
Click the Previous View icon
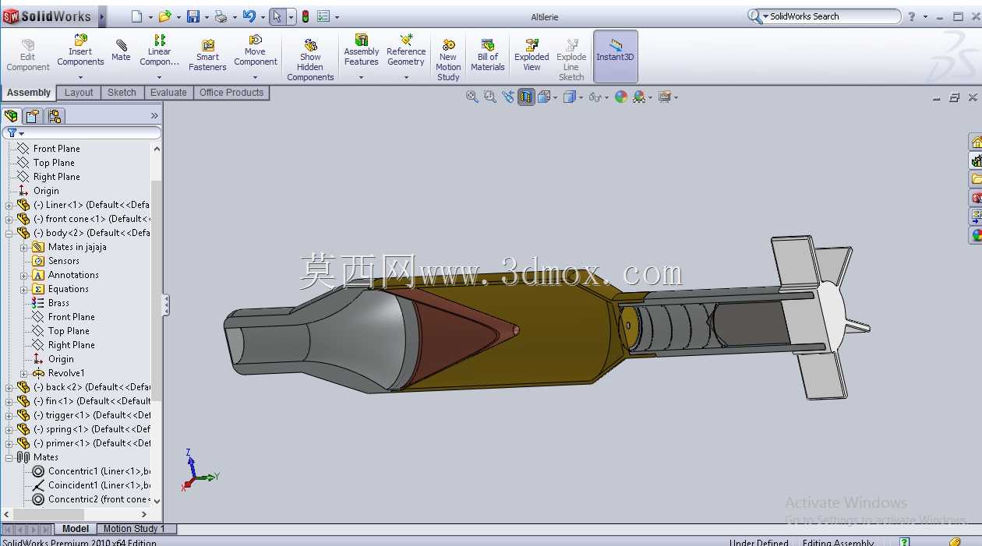coord(508,97)
